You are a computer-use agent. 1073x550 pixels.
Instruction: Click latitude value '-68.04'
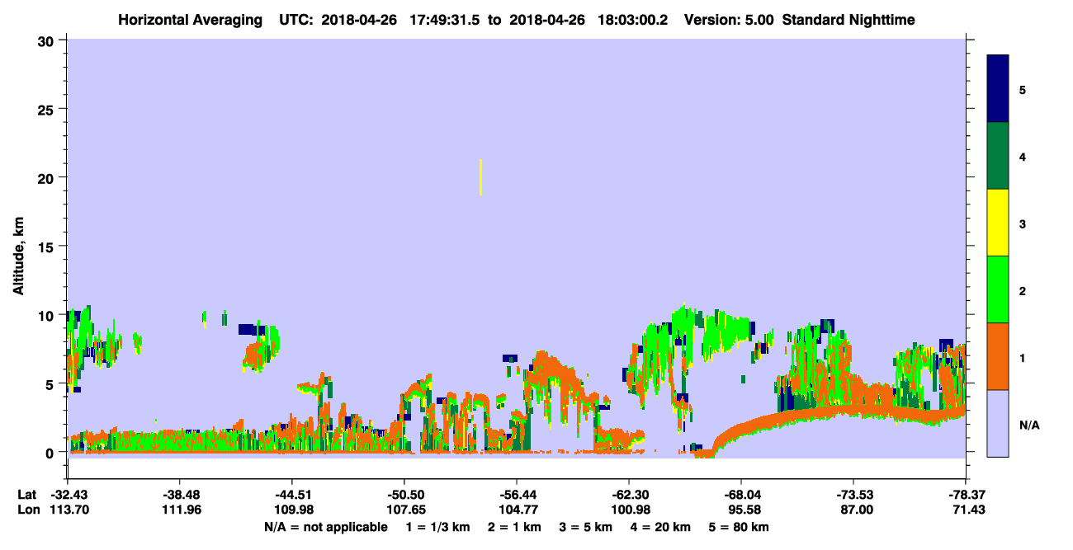pos(740,495)
